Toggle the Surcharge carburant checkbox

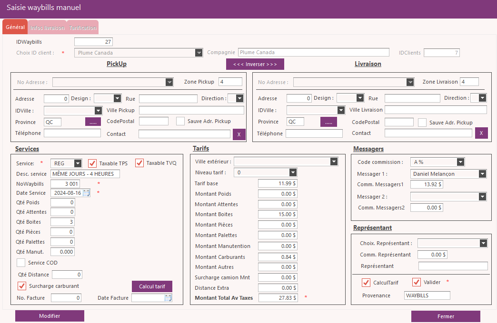(21, 286)
